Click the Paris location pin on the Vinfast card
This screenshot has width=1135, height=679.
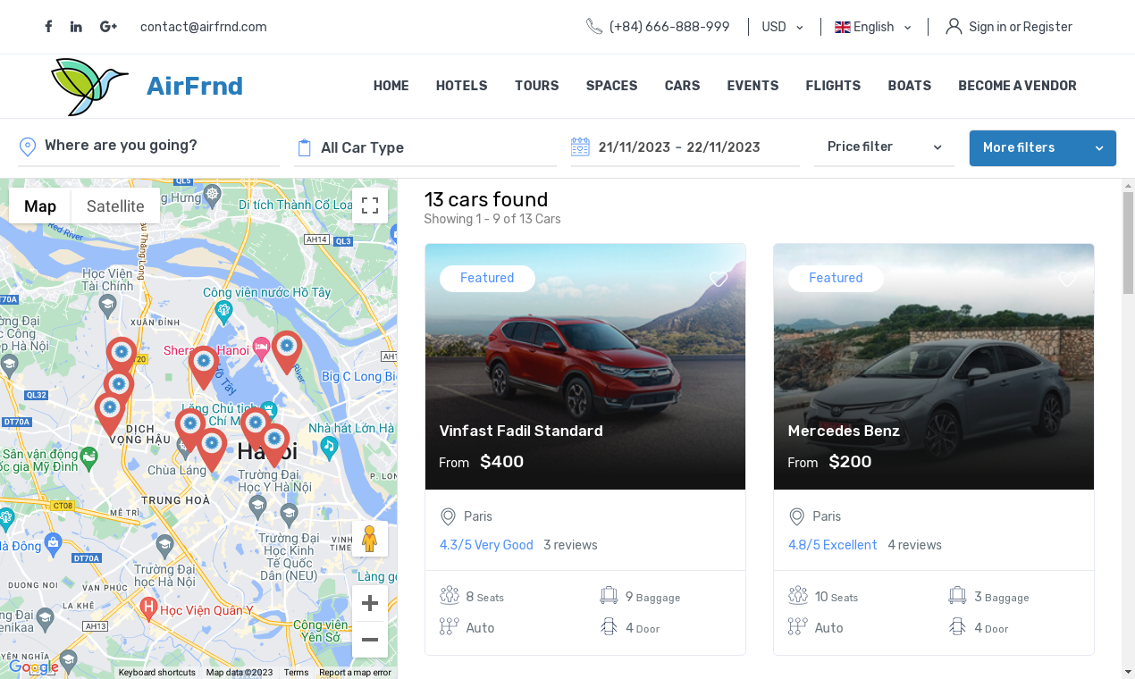[449, 517]
